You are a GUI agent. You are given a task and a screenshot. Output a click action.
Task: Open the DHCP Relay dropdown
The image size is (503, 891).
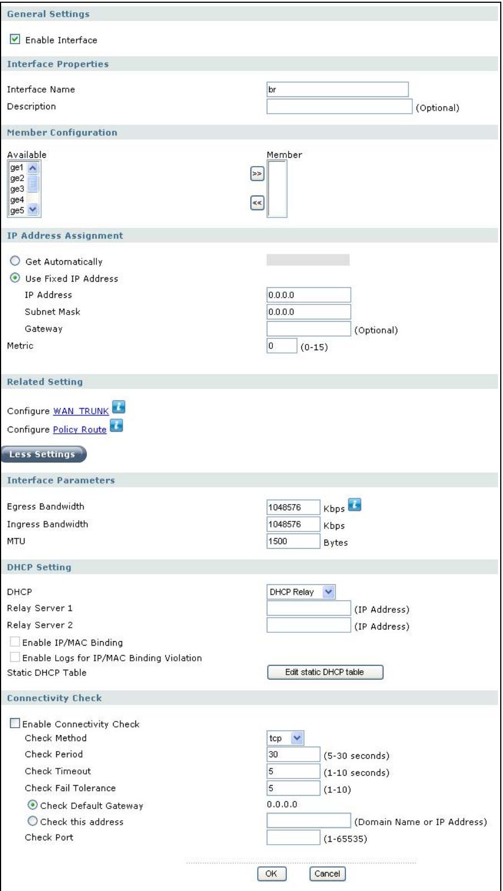coord(301,592)
